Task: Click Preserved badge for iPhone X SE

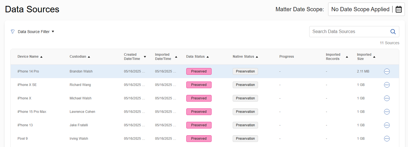Action: click(199, 85)
